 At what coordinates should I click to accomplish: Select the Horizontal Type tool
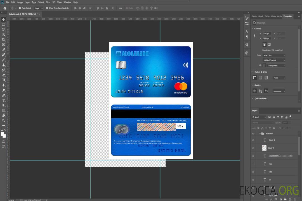click(x=3, y=100)
